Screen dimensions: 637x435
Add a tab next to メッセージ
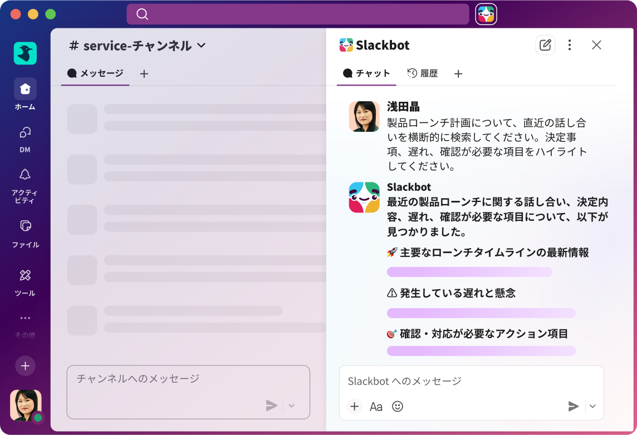click(144, 74)
